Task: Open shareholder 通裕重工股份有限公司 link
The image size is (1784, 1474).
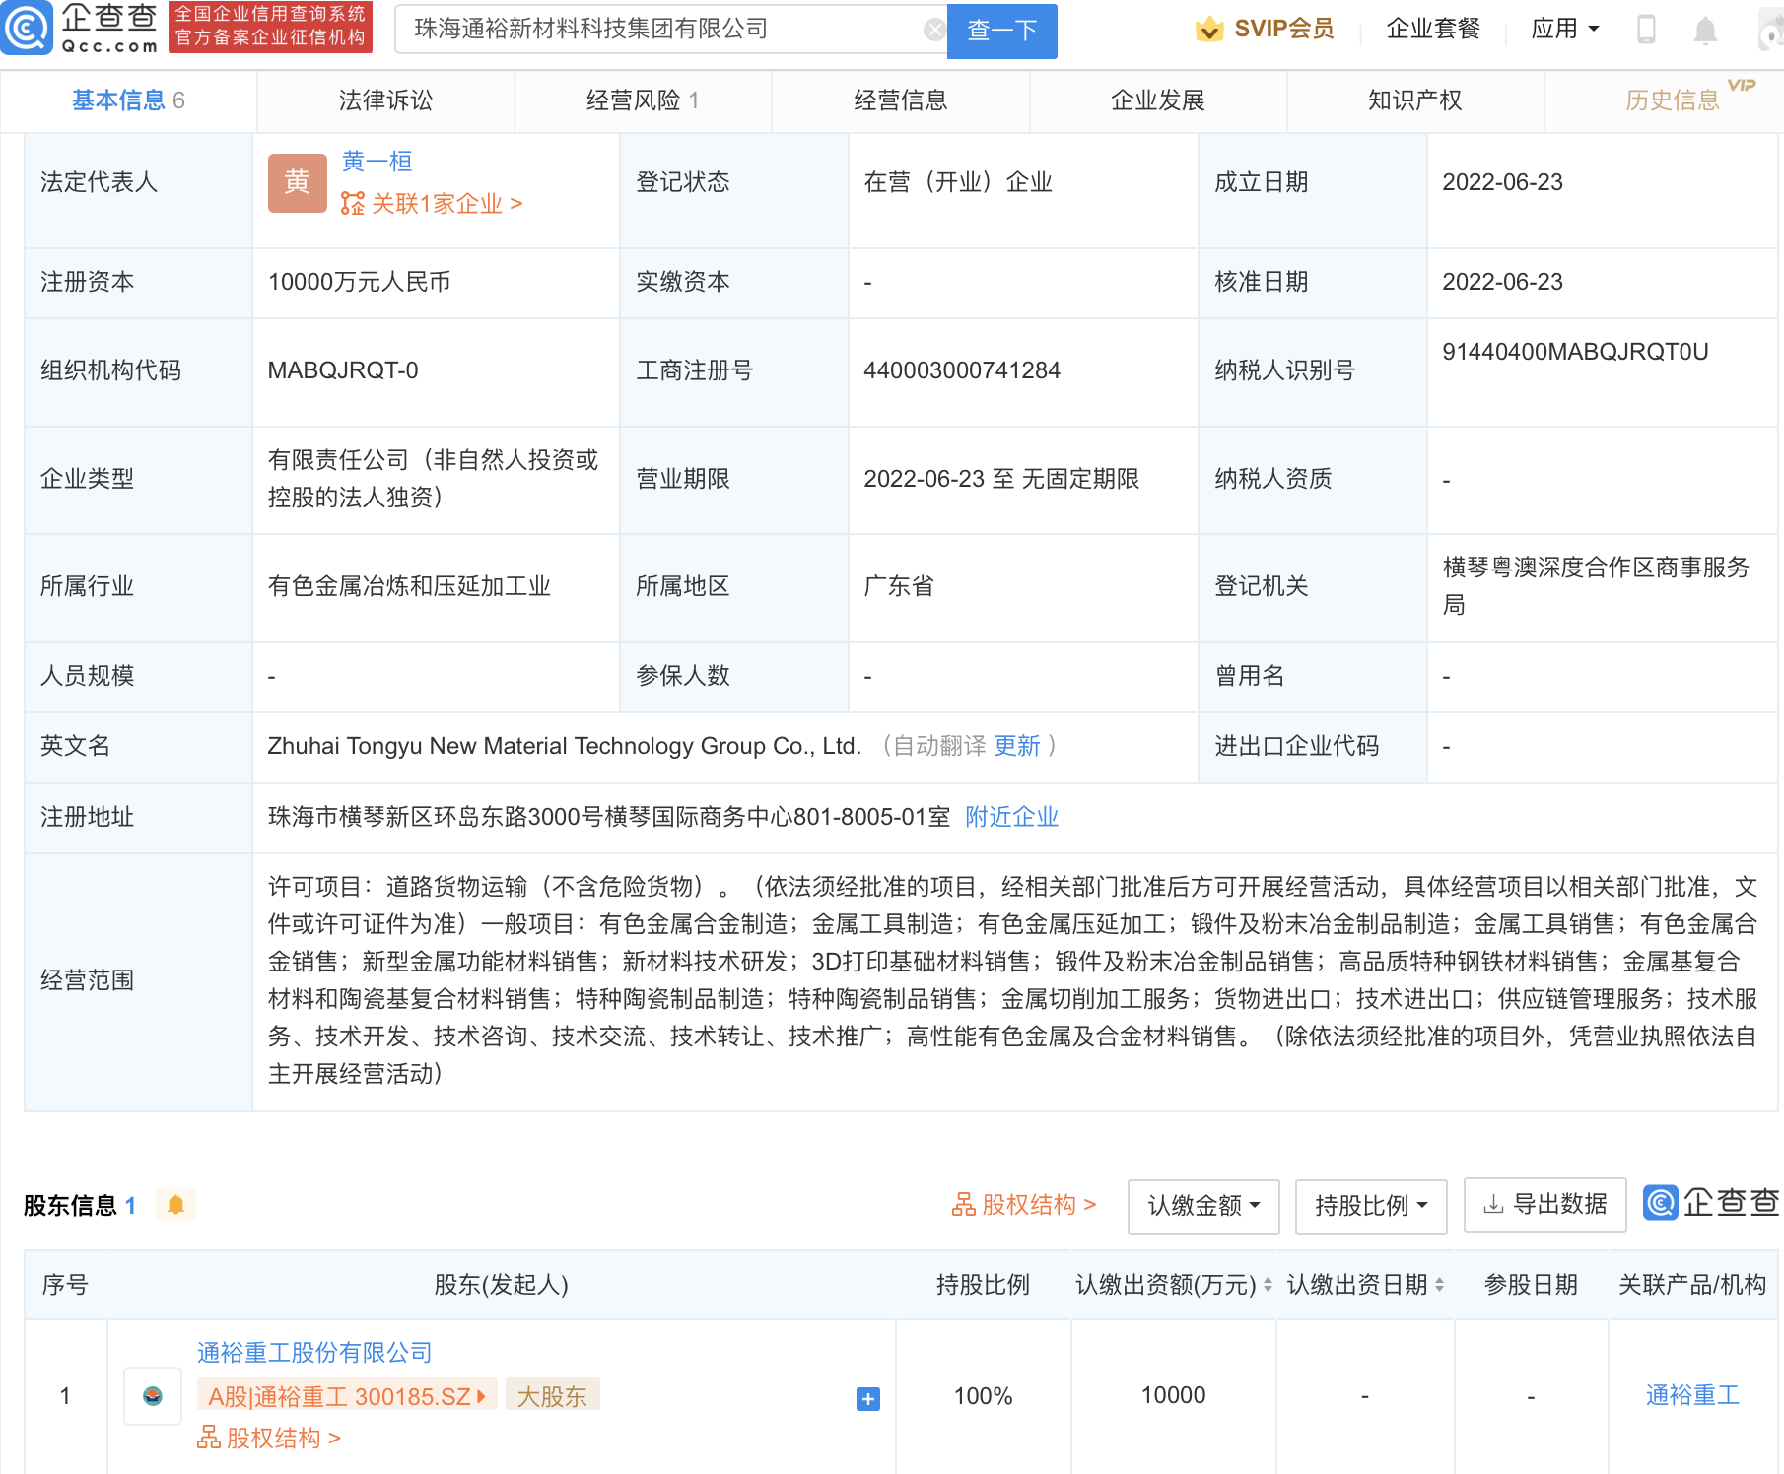Action: [314, 1353]
